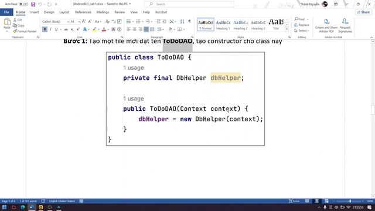Expand the numbering list dropdown arrow

[142, 22]
